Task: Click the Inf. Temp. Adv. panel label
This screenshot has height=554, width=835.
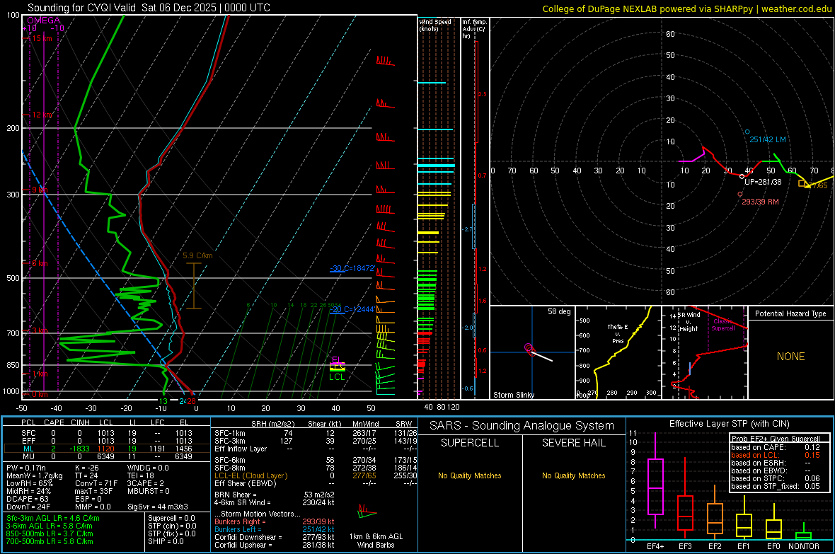Action: pos(474,29)
